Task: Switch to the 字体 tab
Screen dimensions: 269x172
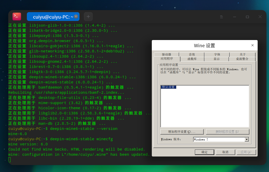Action: (x=217, y=54)
